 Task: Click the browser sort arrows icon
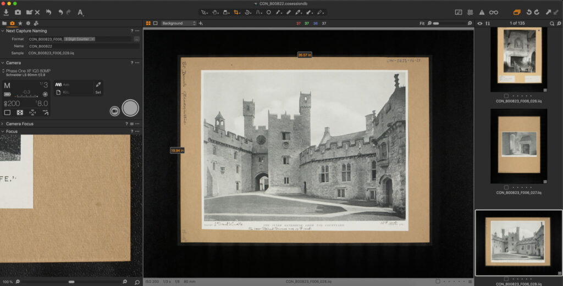pos(488,23)
